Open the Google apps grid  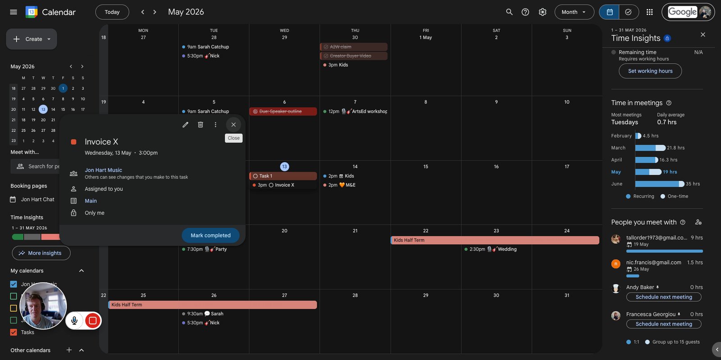(649, 12)
